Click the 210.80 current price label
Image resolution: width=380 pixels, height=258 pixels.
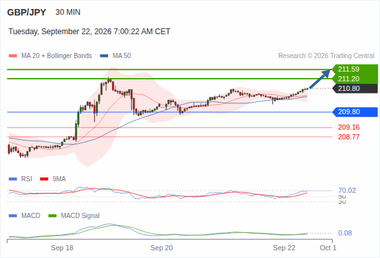coord(355,88)
